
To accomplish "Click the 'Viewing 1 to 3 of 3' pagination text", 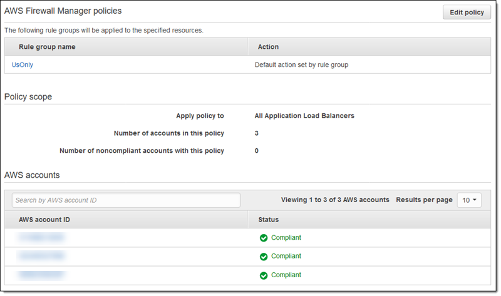I will pos(335,200).
